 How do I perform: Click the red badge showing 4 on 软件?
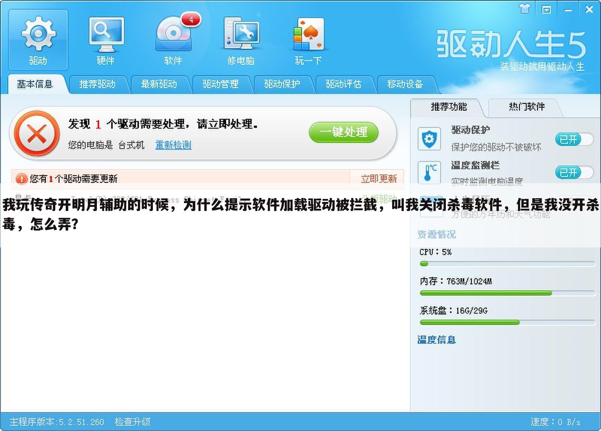[191, 20]
